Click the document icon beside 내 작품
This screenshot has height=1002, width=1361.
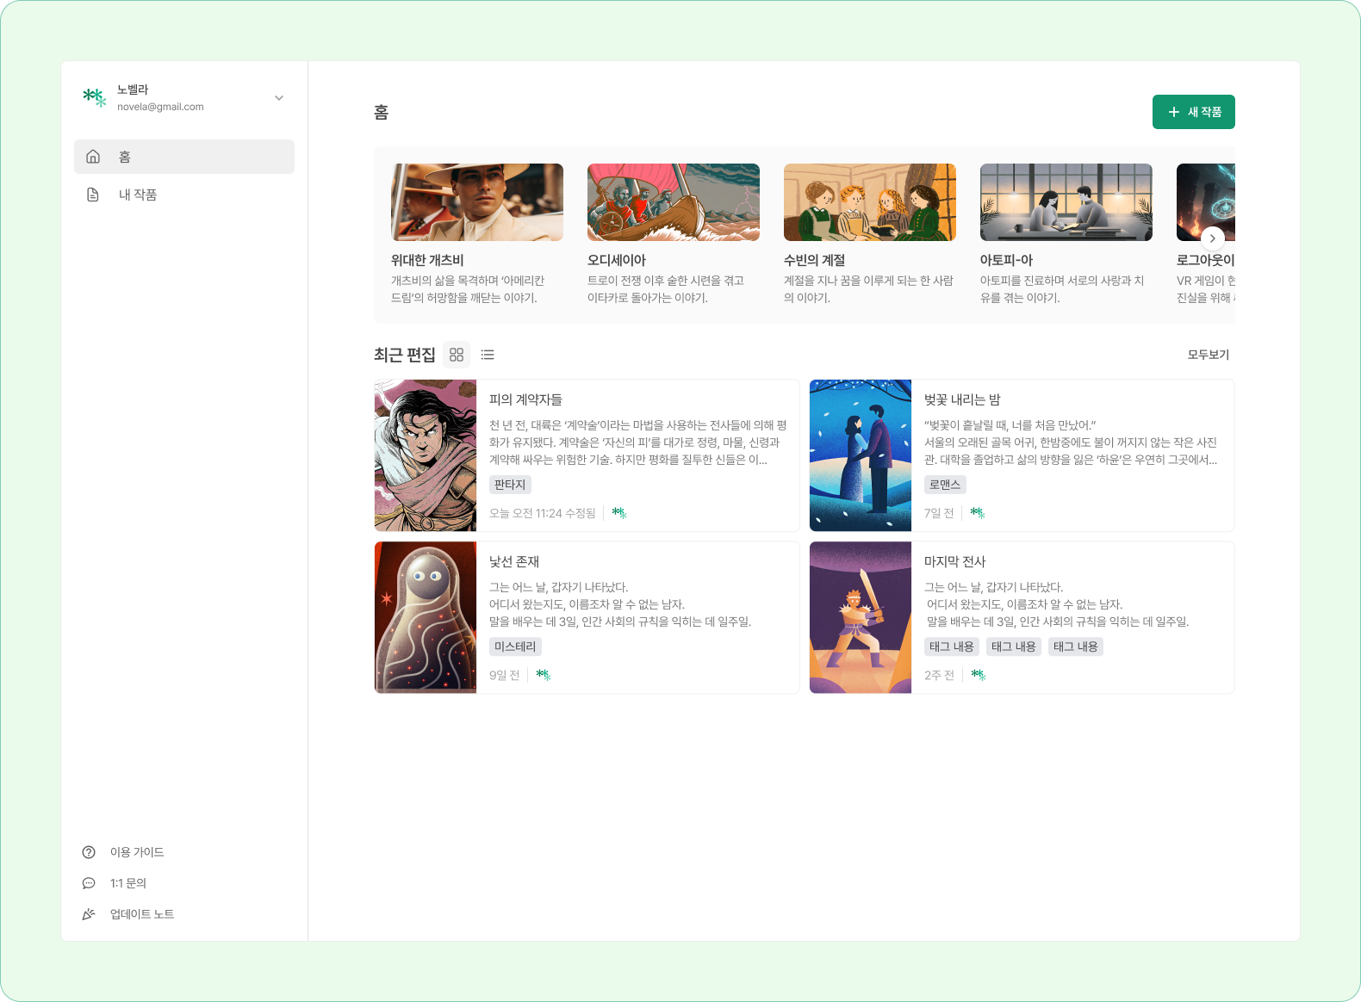[93, 195]
